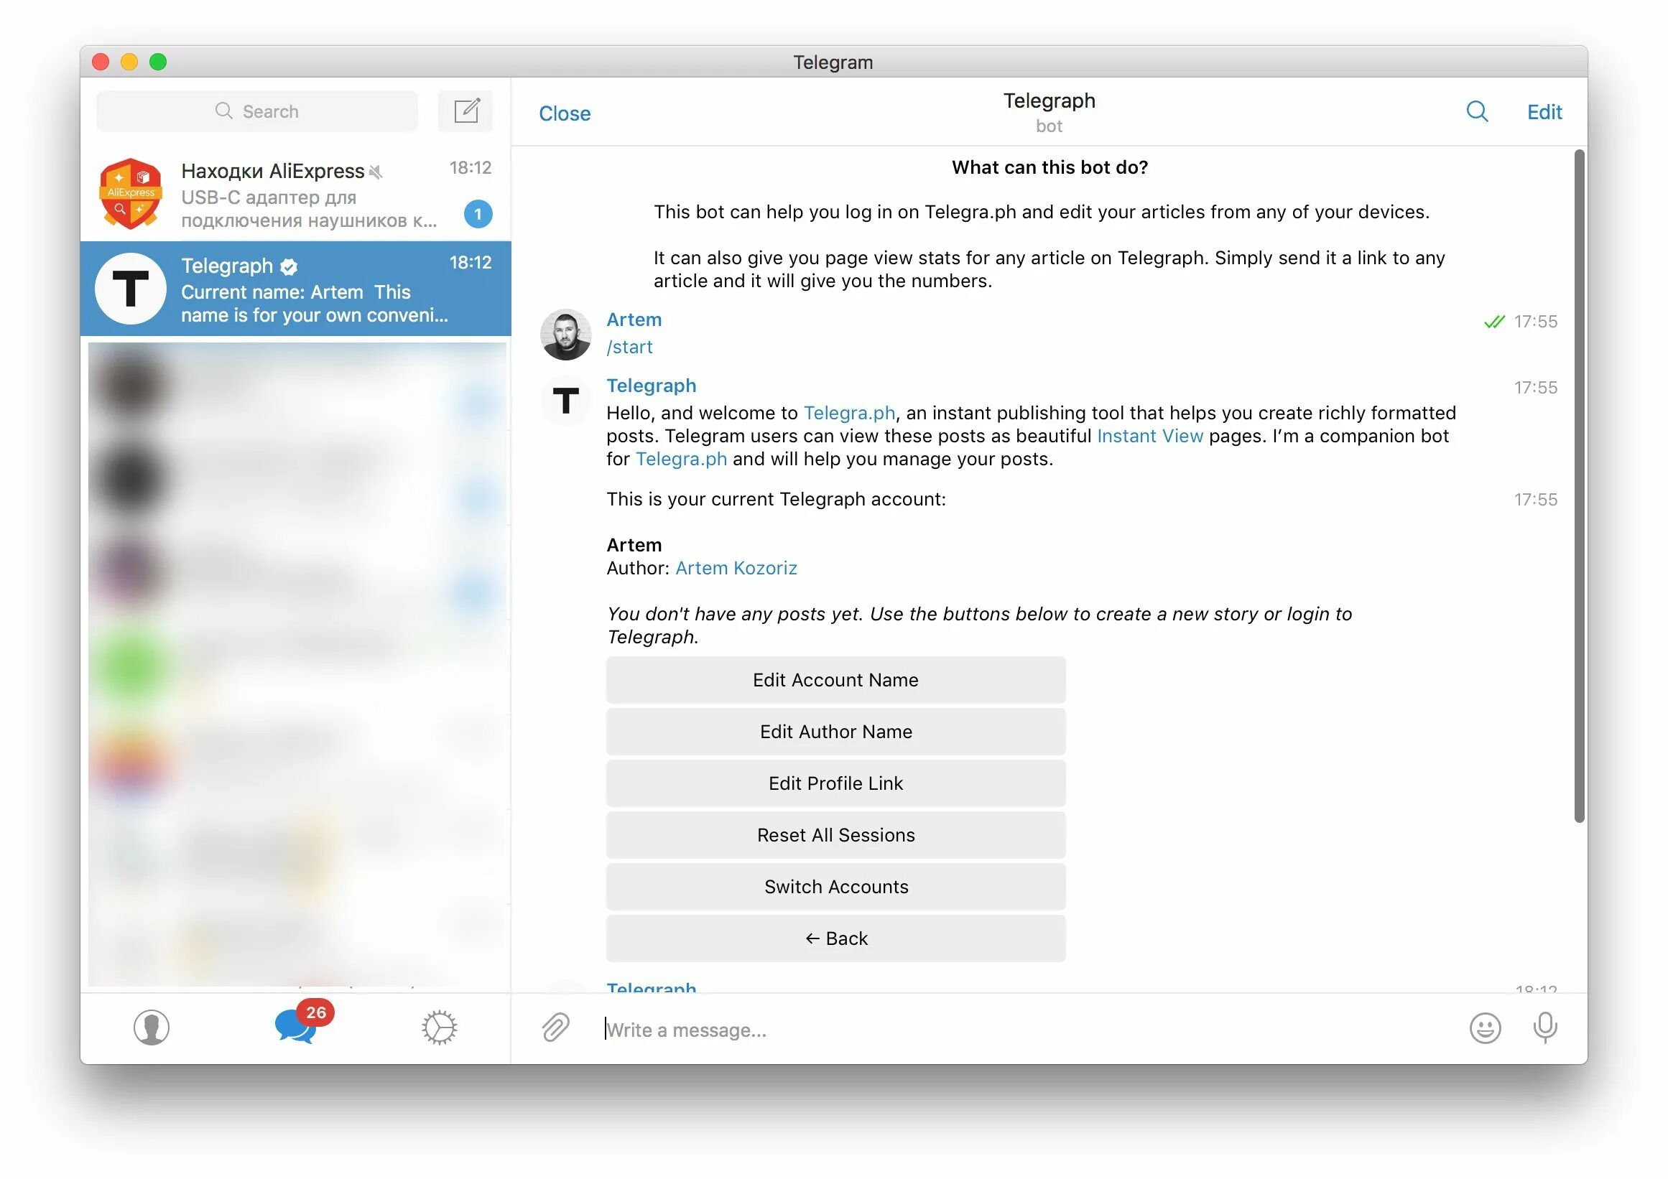
Task: Click the Telegraph sender name above welcome message
Action: point(651,386)
